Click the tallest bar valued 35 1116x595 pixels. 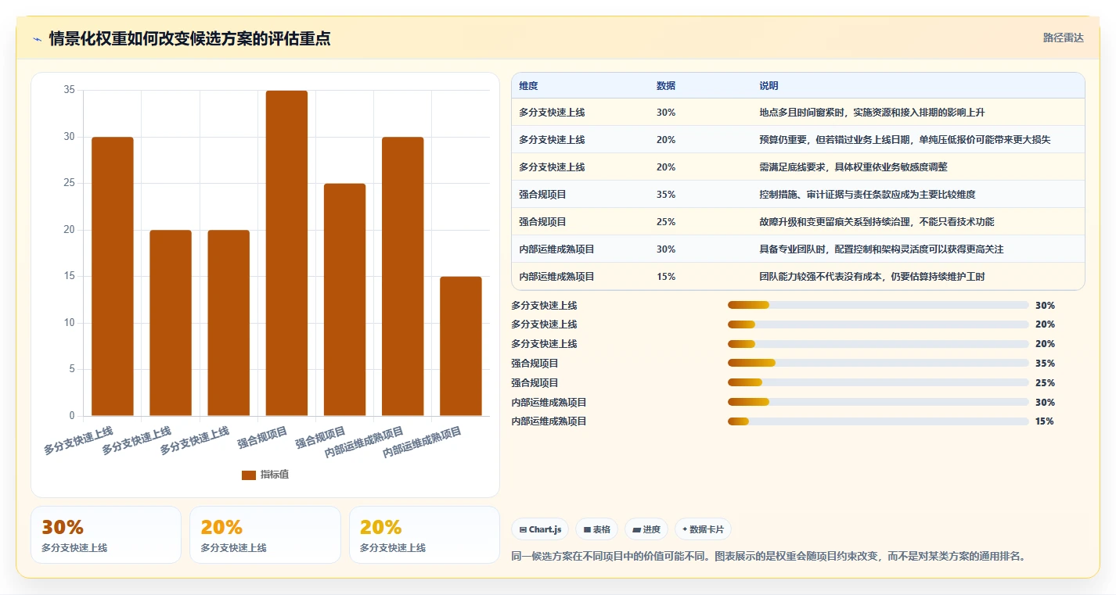pos(286,253)
